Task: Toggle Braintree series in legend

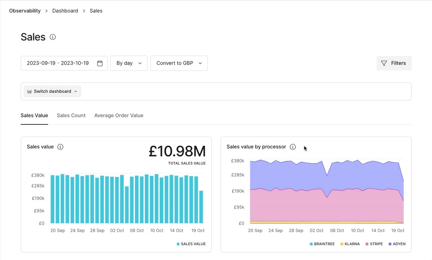Action: (311, 244)
